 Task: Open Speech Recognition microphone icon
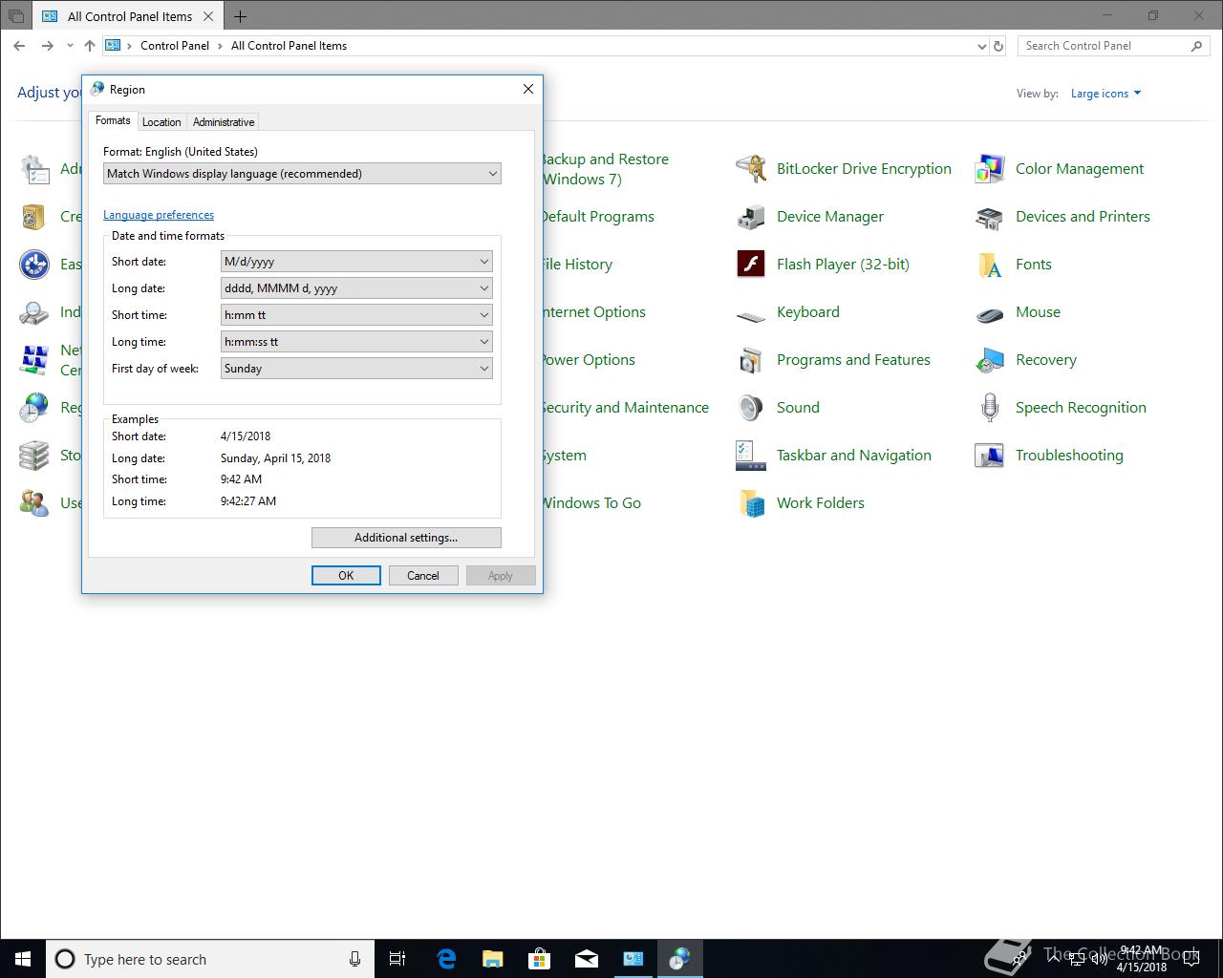tap(990, 408)
